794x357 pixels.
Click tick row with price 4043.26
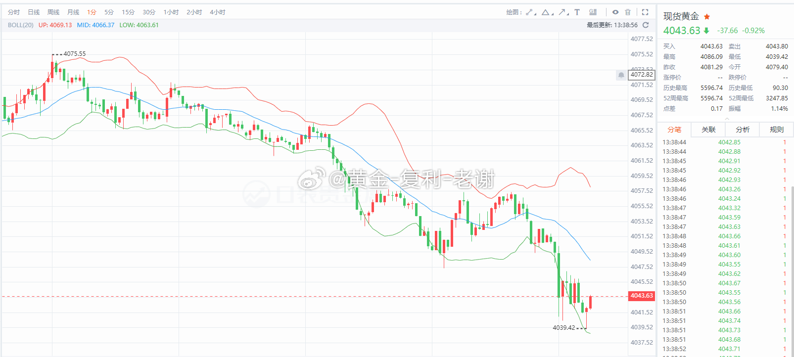725,189
